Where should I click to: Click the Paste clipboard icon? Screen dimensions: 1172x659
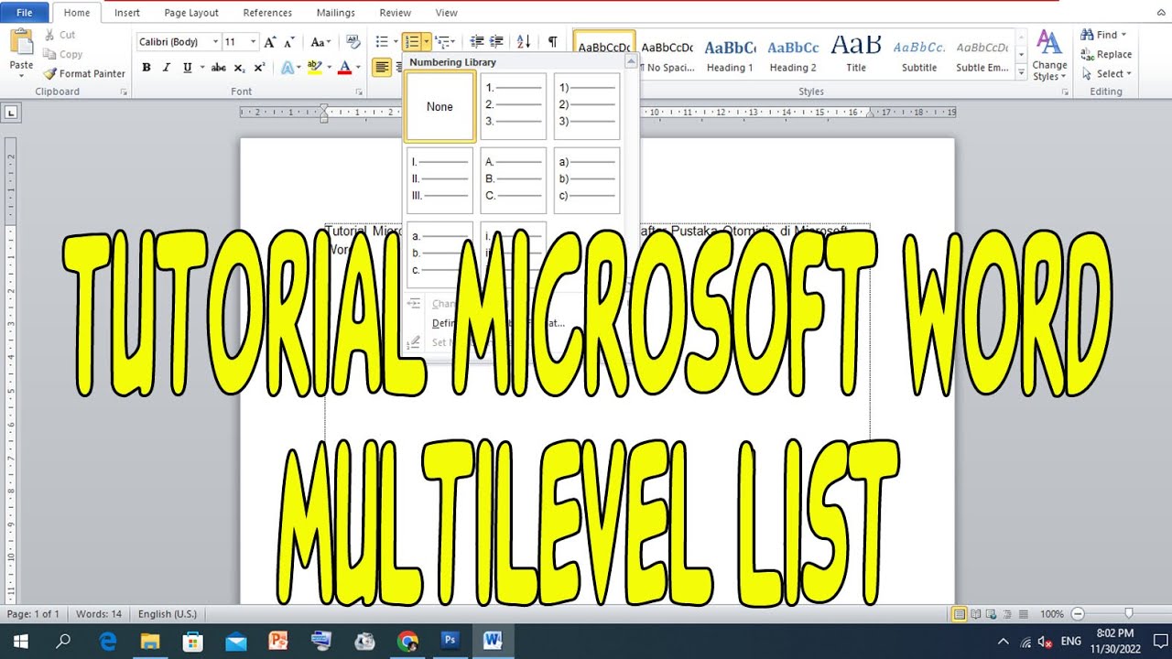(21, 43)
